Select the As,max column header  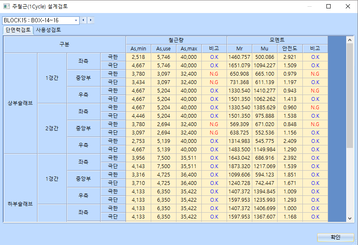[x=189, y=49]
